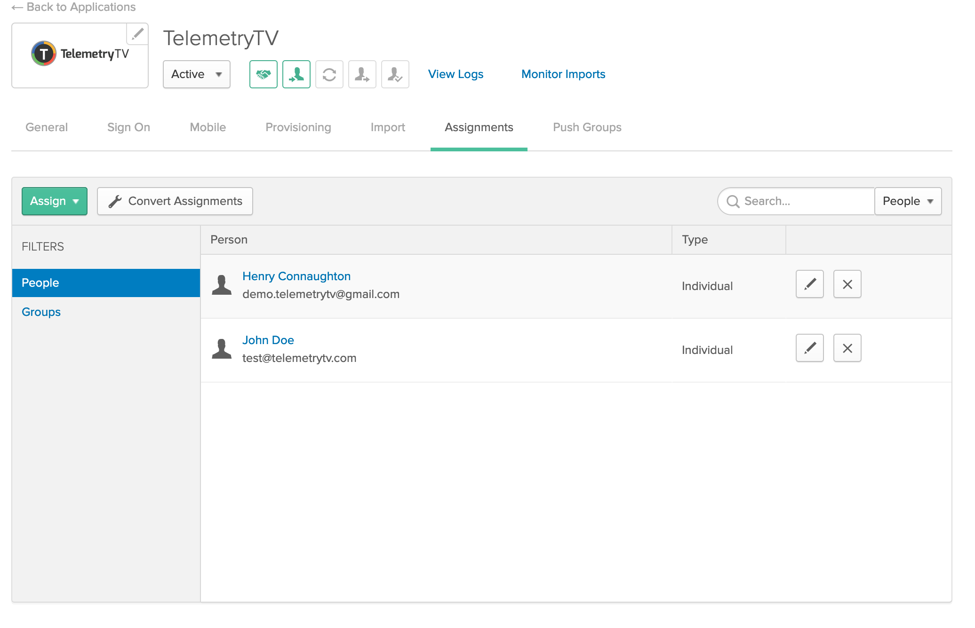975x628 pixels.
Task: Click the sync arrows icon
Action: coord(329,74)
